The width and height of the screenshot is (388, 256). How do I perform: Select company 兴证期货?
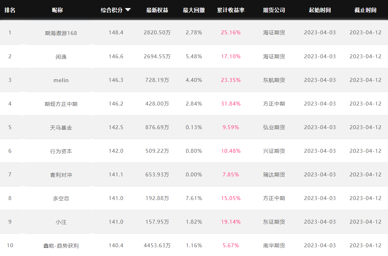point(274,151)
